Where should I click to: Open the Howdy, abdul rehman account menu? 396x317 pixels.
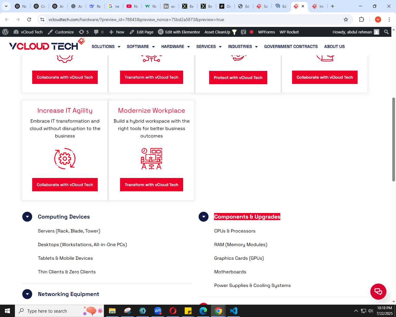pyautogui.click(x=356, y=32)
